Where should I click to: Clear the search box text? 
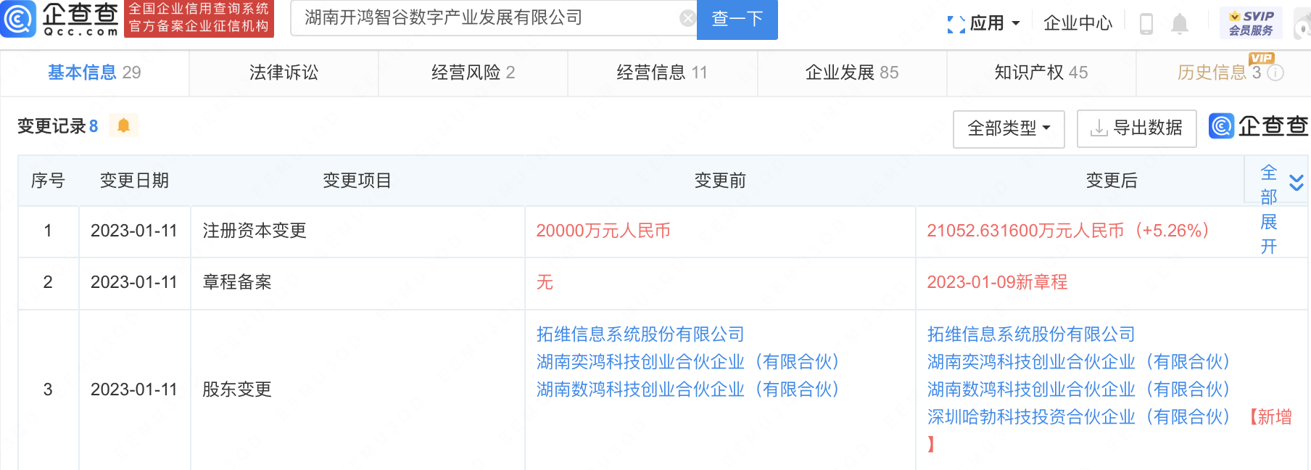(687, 18)
